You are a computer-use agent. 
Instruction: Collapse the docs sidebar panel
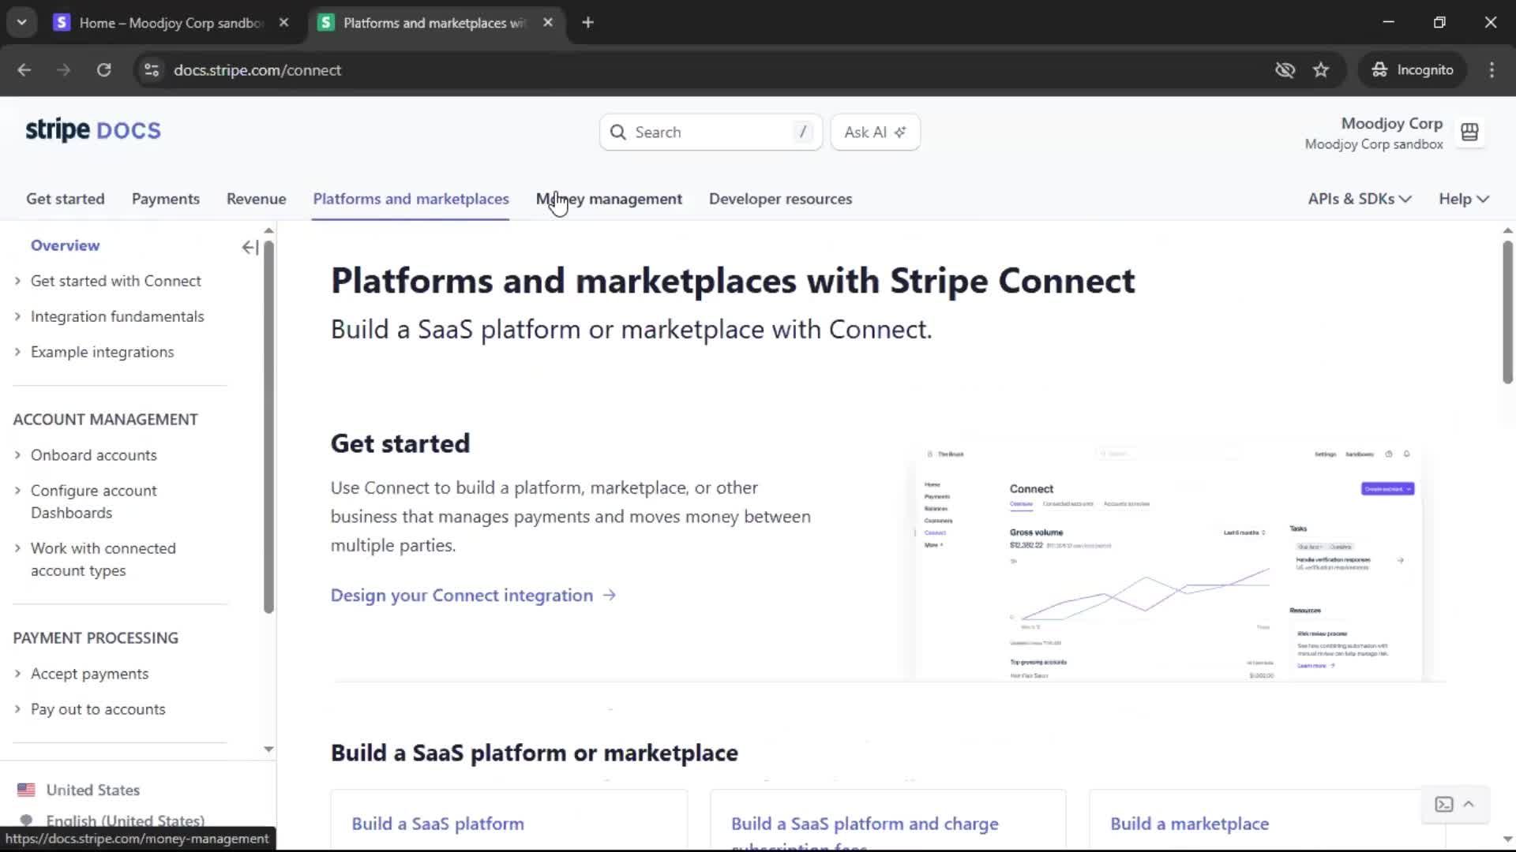tap(250, 248)
